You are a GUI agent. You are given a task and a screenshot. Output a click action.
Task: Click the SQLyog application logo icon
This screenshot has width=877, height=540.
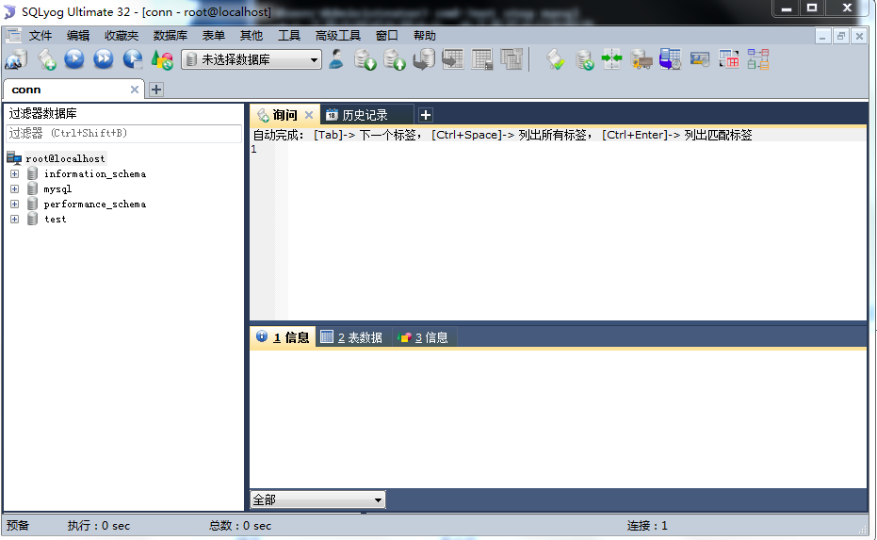click(9, 11)
